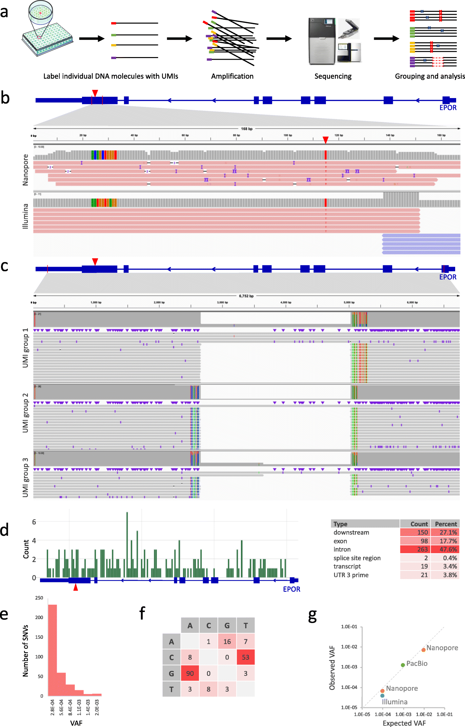Image resolution: width=465 pixels, height=727 pixels.
Task: Click the 'Observed VAF' axis title
Action: click(x=332, y=668)
